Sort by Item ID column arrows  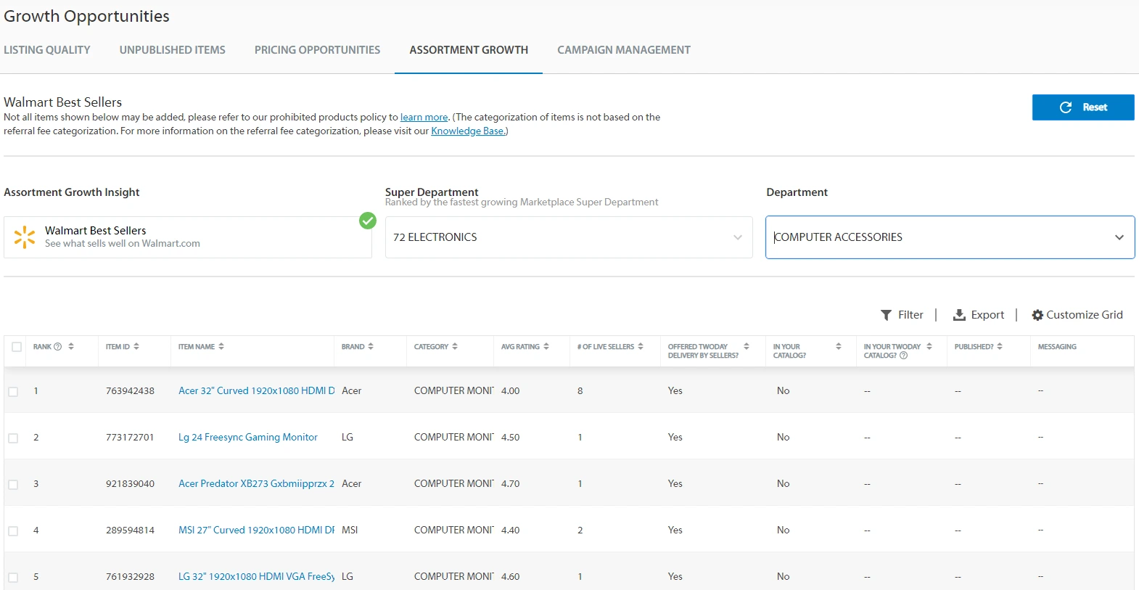pyautogui.click(x=136, y=347)
